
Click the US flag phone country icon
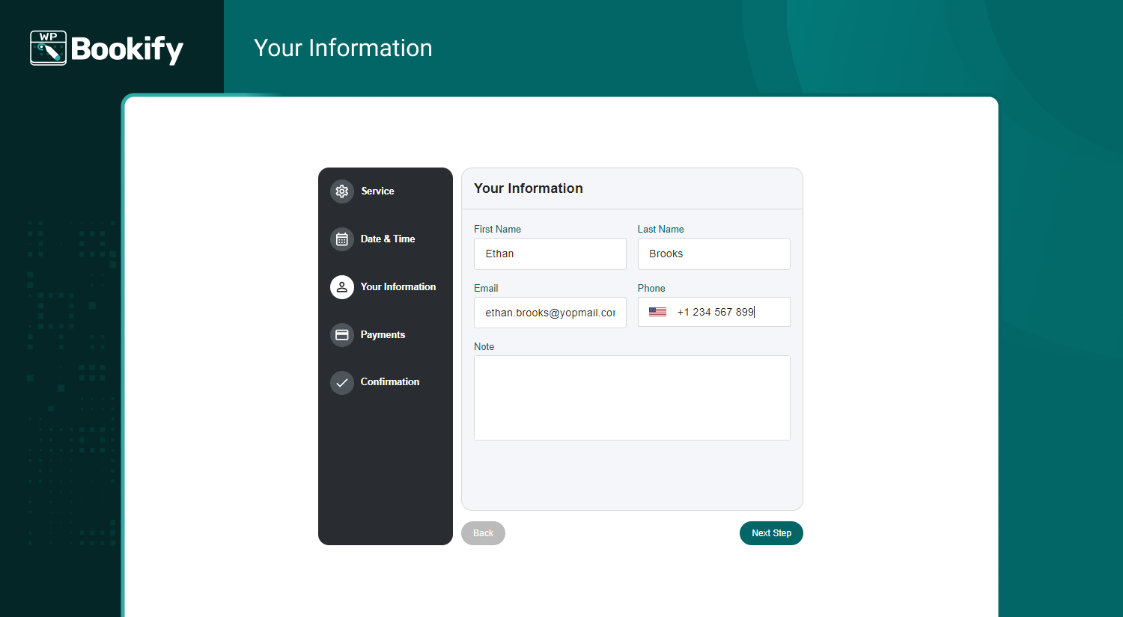(x=657, y=312)
